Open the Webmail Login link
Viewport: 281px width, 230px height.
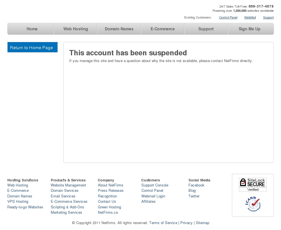[153, 196]
